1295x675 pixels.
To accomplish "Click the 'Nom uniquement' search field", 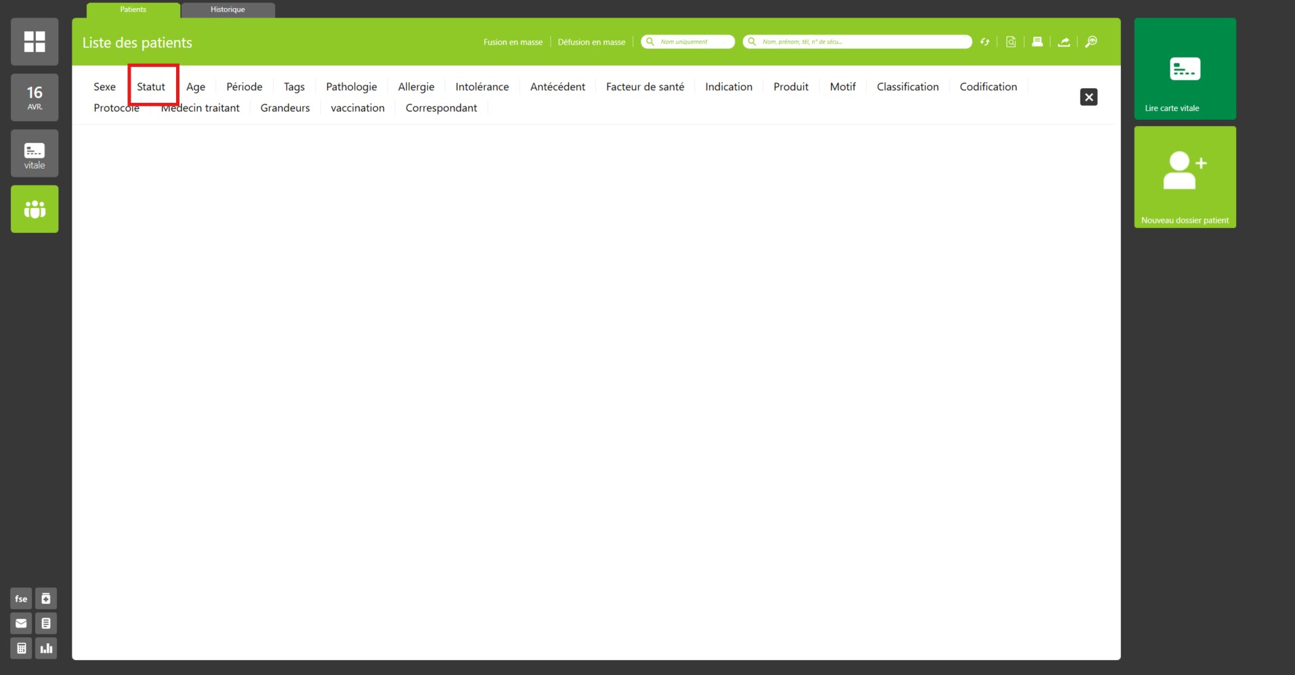I will coord(692,42).
